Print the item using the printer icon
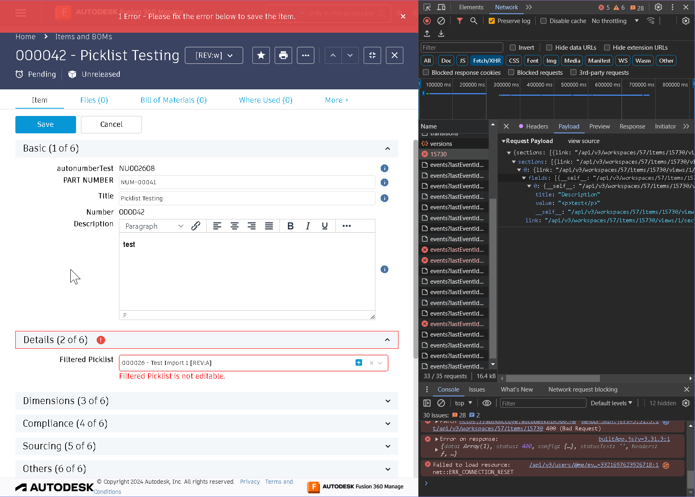Screen dimensions: 695x497 pos(283,55)
